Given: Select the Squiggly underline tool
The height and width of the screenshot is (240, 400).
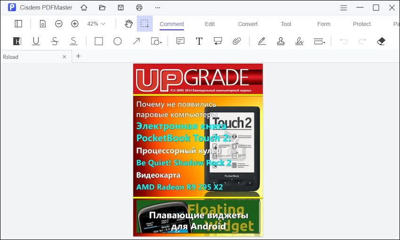Looking at the screenshot, I should [x=73, y=41].
